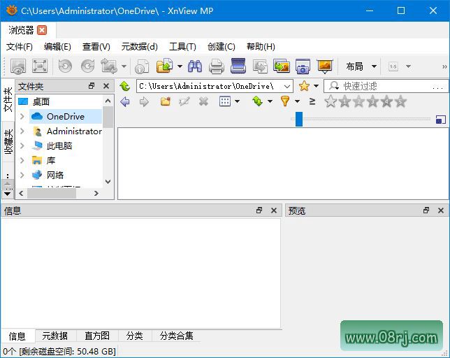Screen dimensions: 450x358
Task: Close the 文件夹 panel
Action: point(106,86)
